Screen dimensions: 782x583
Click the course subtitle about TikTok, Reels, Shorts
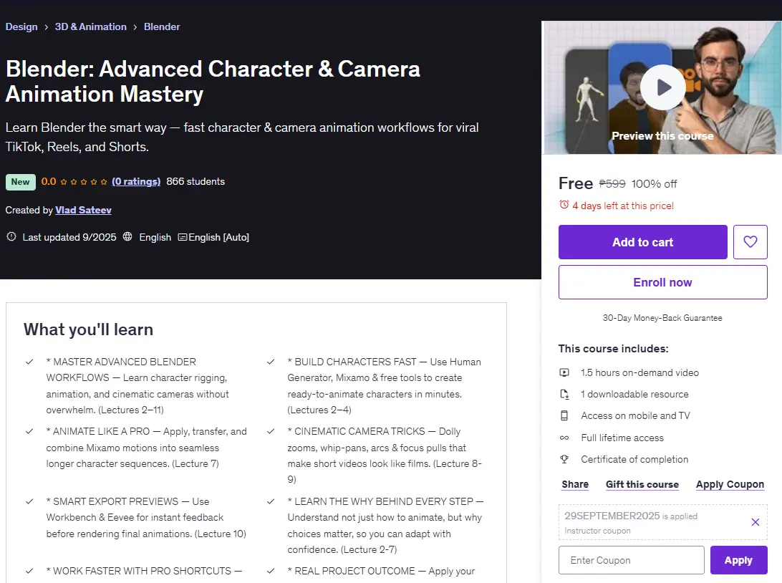click(242, 137)
